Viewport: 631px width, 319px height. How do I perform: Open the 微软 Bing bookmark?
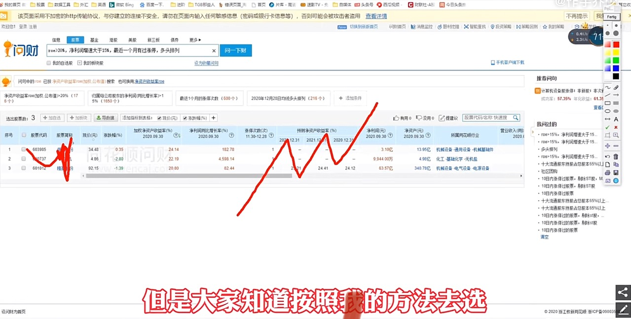(x=122, y=4)
